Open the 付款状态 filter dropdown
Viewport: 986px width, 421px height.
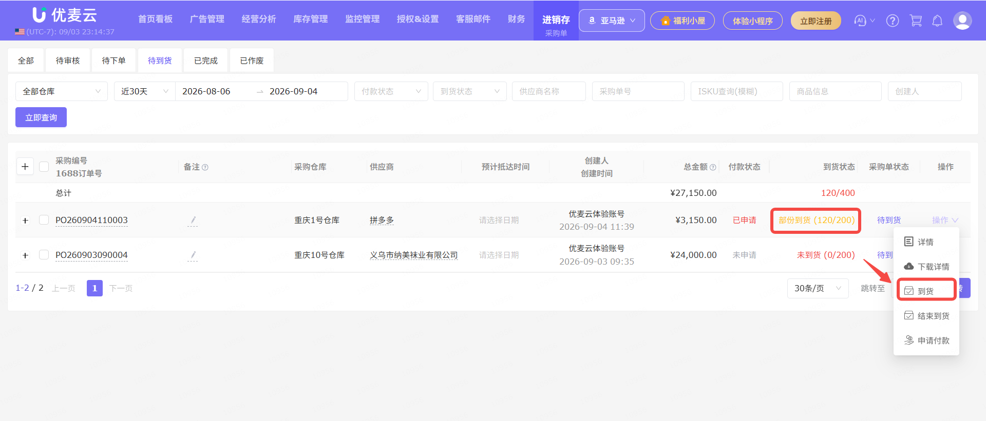coord(391,91)
